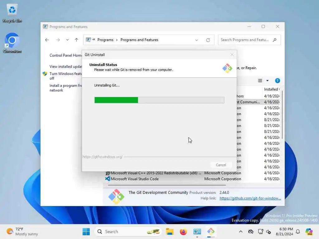
Task: Open recent locations chevron next to Forward
Action: click(67, 40)
